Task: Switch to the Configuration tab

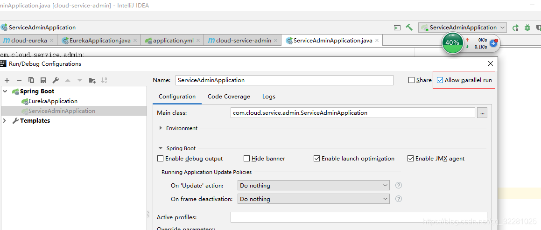Action: 177,97
